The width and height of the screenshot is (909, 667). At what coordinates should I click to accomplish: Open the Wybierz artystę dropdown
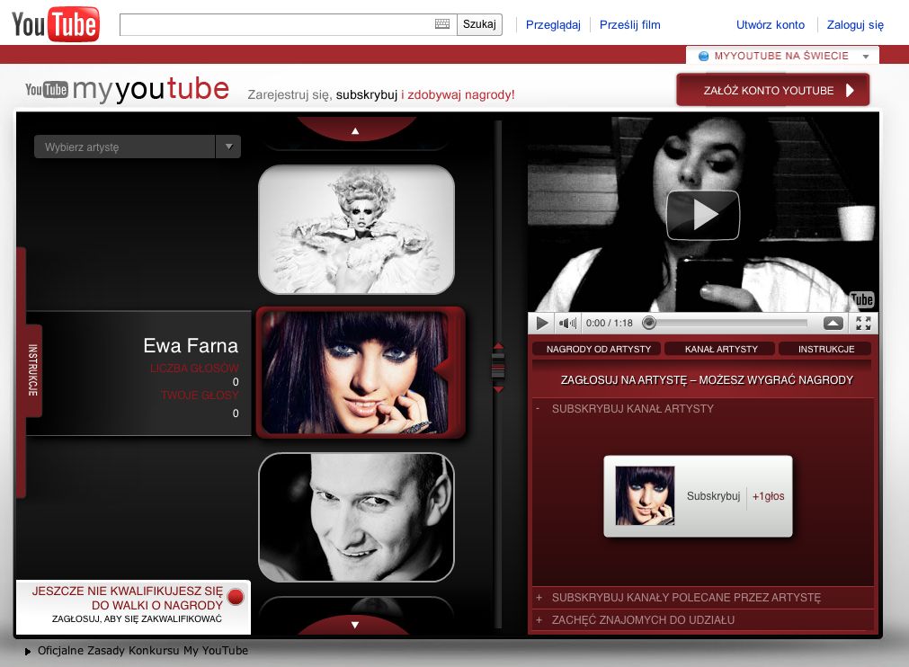(138, 147)
